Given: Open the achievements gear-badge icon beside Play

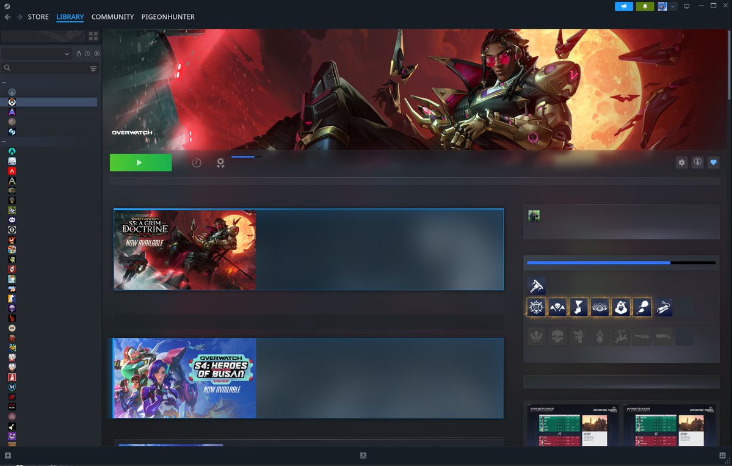Looking at the screenshot, I should tap(220, 162).
